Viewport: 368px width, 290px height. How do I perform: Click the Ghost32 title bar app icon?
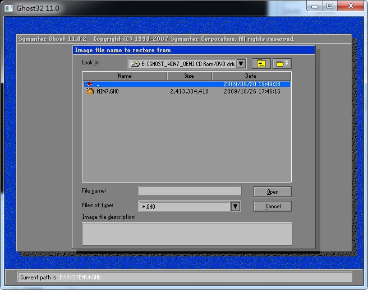(x=8, y=8)
